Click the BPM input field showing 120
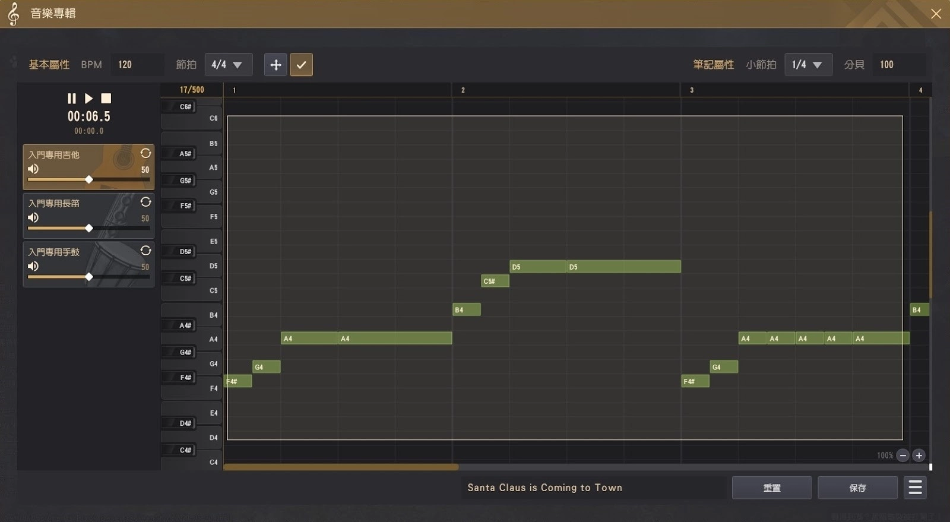Image resolution: width=950 pixels, height=522 pixels. pos(137,65)
